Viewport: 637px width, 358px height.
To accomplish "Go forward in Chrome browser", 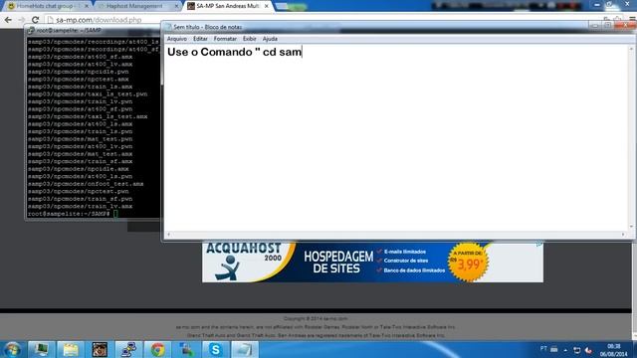I will pos(22,20).
